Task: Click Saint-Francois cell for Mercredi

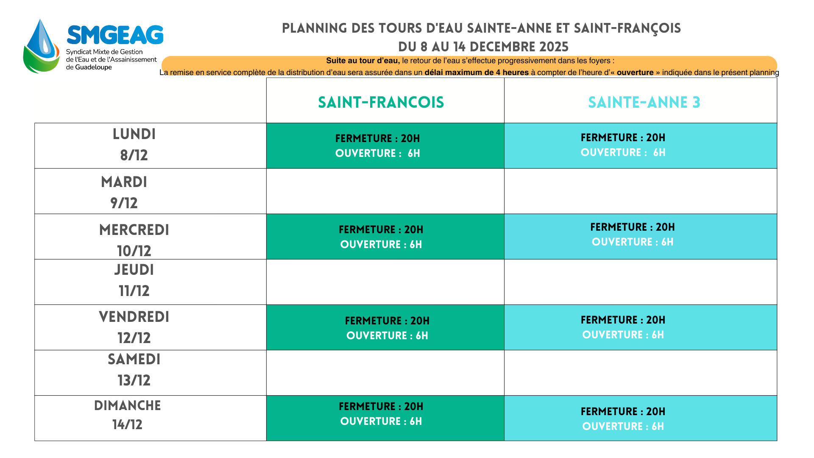Action: (x=385, y=237)
